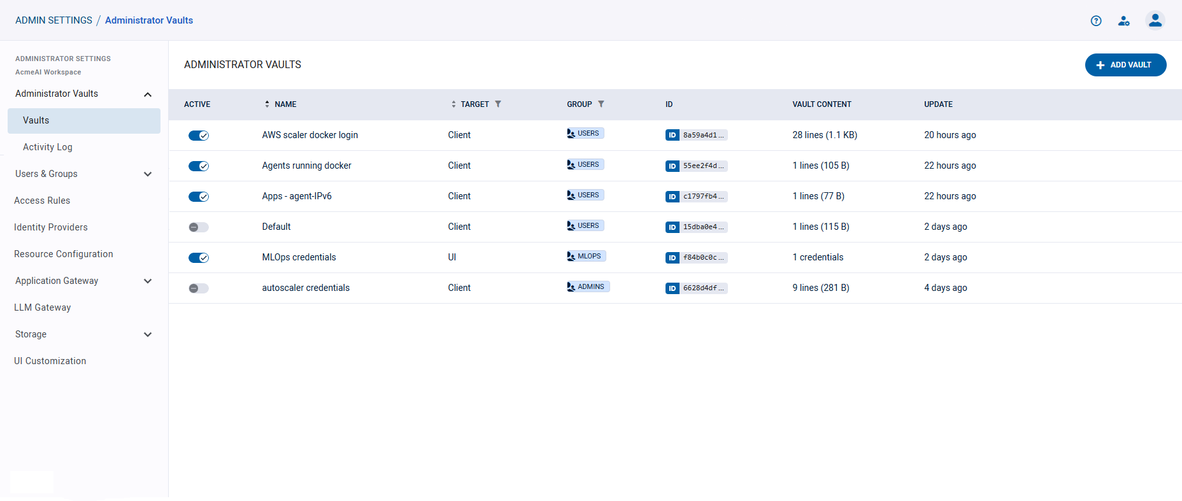Image resolution: width=1182 pixels, height=501 pixels.
Task: Expand the Storage section
Action: coord(148,334)
